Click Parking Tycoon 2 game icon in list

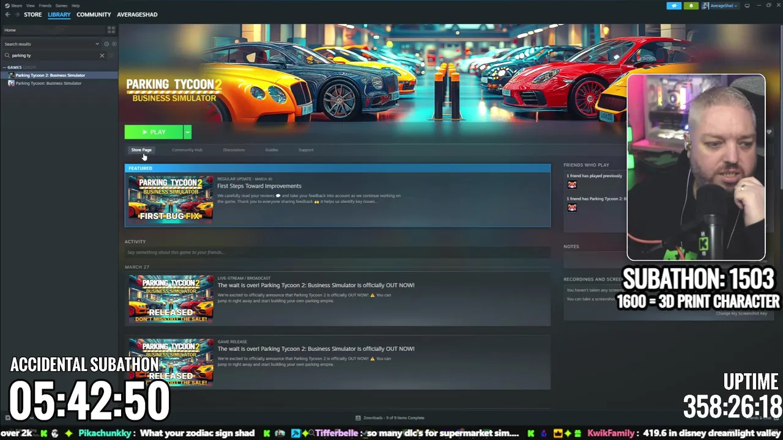(12, 75)
